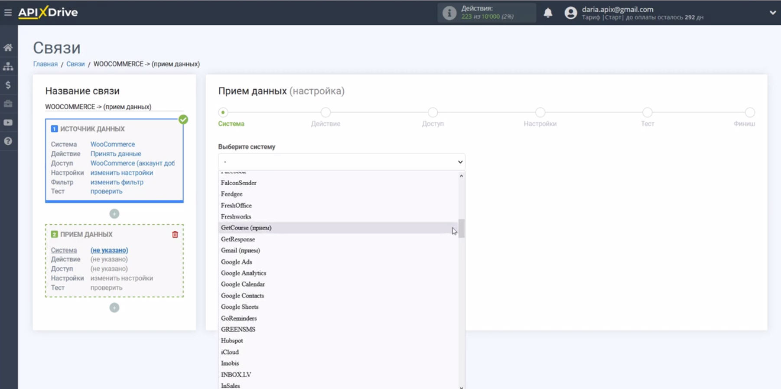Choose GetCourse (прием) from the list
The height and width of the screenshot is (389, 781).
[338, 228]
